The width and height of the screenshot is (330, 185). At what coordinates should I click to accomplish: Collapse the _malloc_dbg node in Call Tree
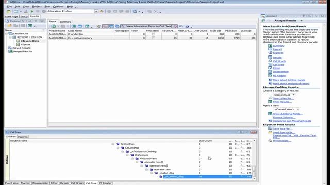pos(152,173)
